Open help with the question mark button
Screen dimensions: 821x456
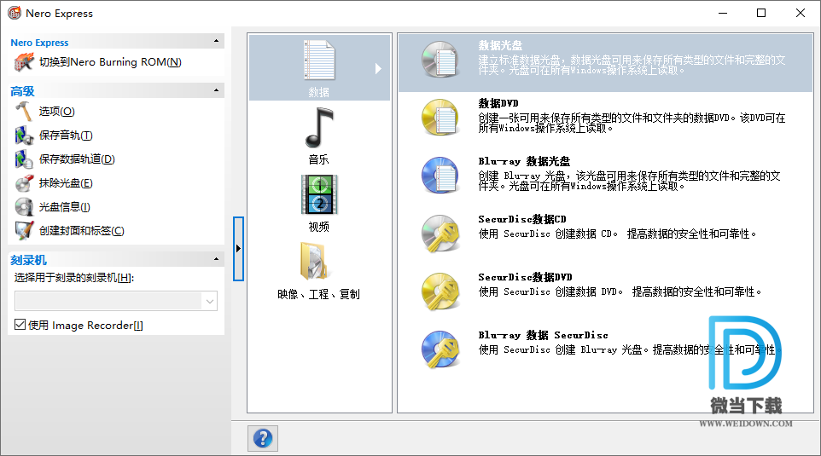263,438
